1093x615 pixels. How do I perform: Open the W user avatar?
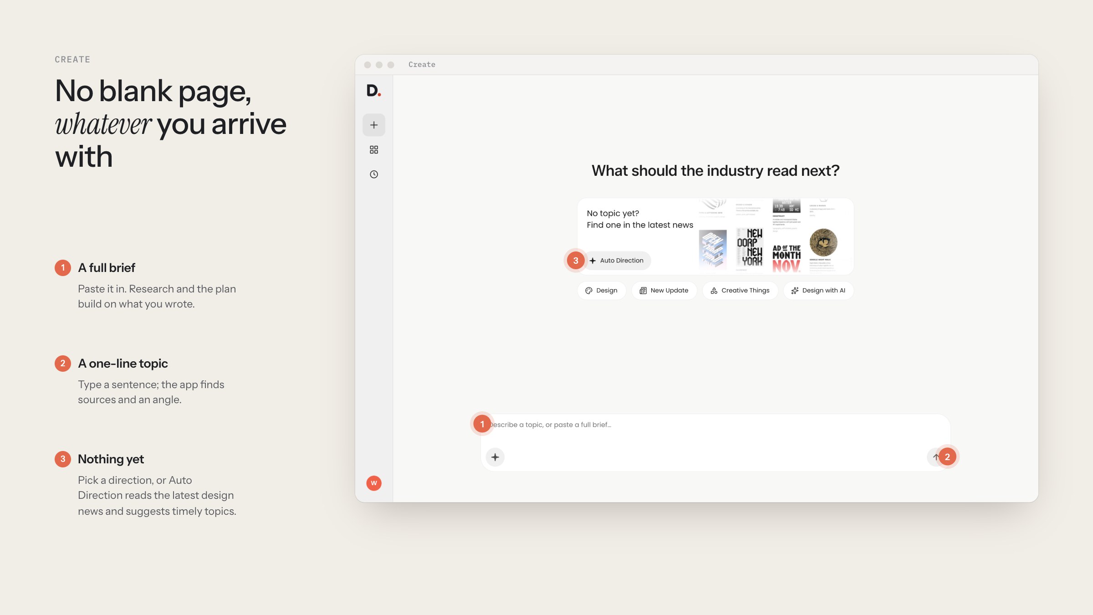coord(374,483)
